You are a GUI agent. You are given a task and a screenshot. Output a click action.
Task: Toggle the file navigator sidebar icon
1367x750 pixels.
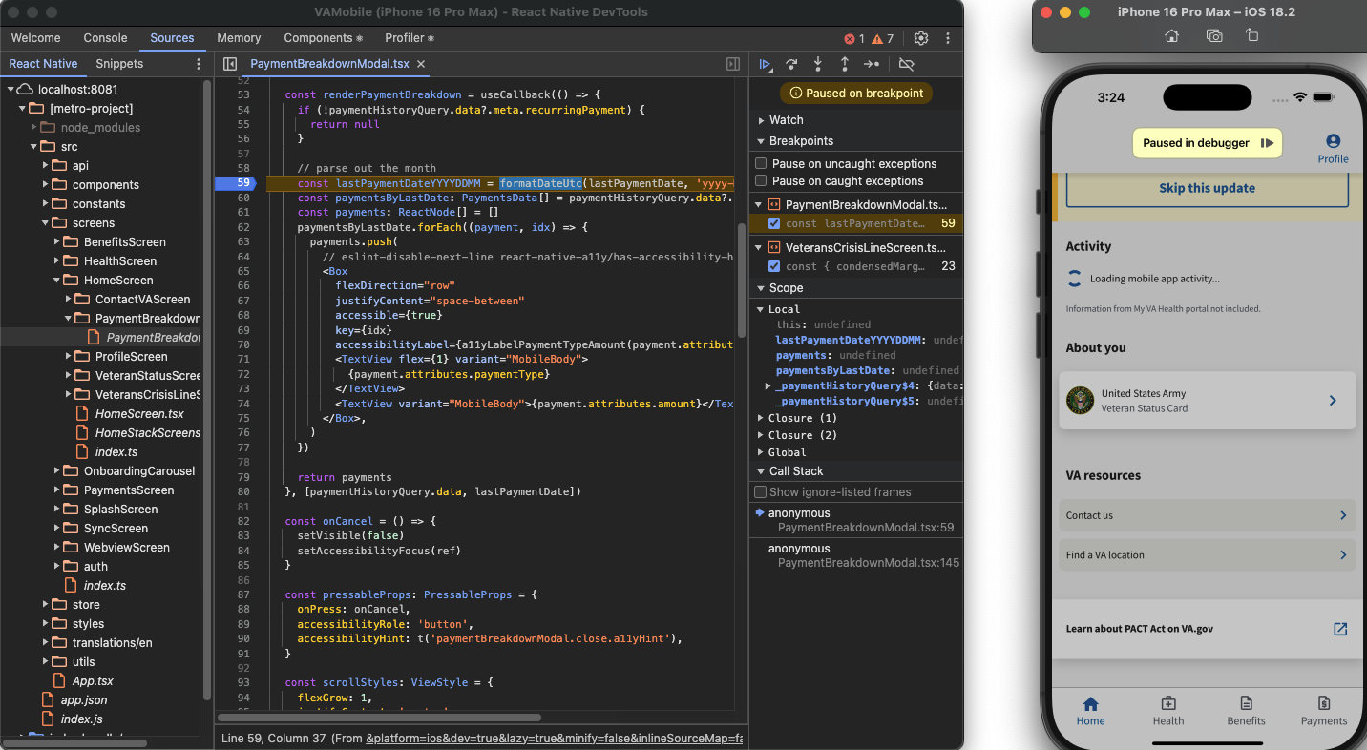(230, 64)
